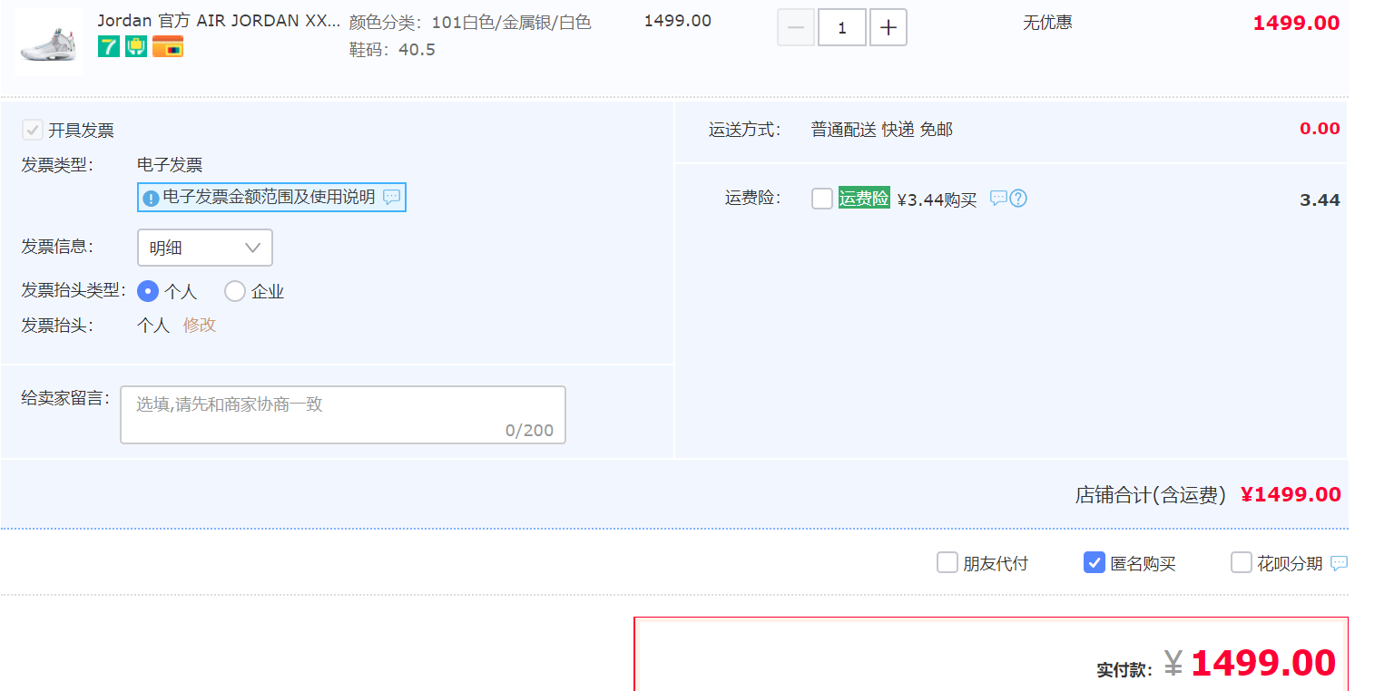The image size is (1394, 691).
Task: Click blue info icon in 电子发票 notice
Action: (x=152, y=198)
